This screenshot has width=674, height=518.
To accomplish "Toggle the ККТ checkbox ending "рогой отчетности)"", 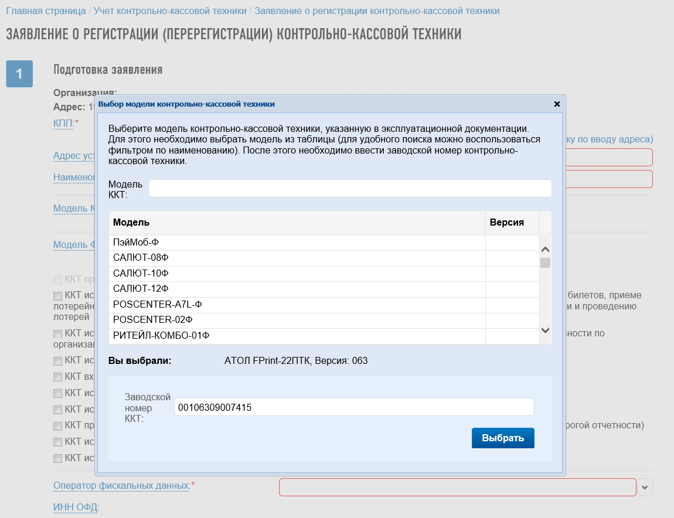I will click(57, 425).
